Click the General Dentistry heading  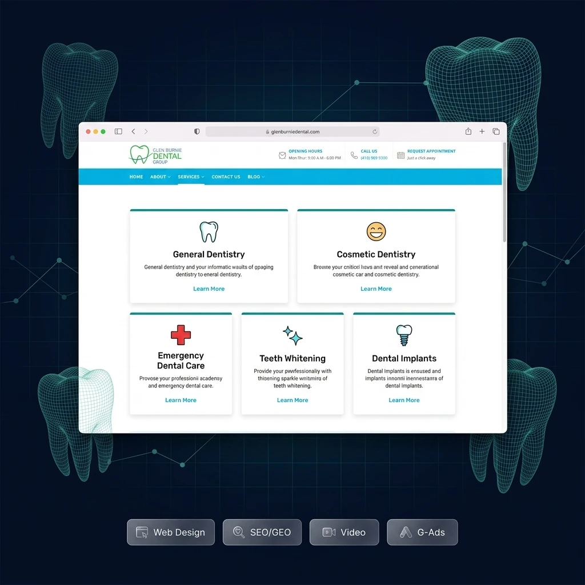pyautogui.click(x=209, y=254)
